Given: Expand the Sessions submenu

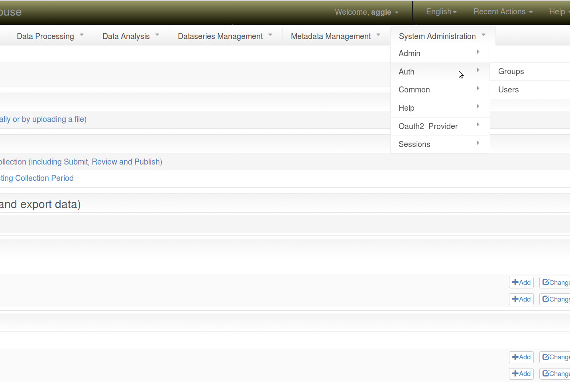Looking at the screenshot, I should 414,144.
